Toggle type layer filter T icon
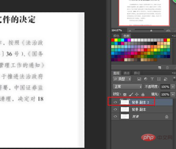Screen dimensions: 176x149 point(152,79)
